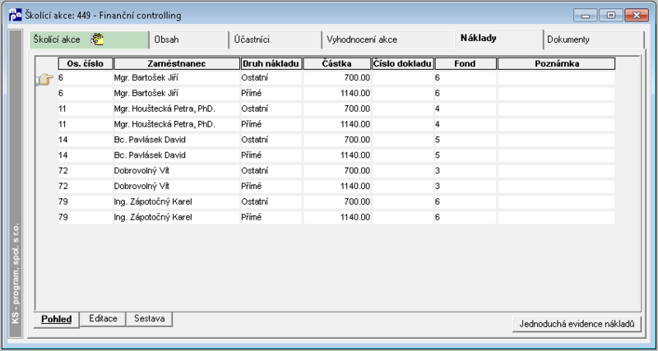
Task: Click Přímé cost type for Ing. Zápotočný Karel
Action: (271, 217)
